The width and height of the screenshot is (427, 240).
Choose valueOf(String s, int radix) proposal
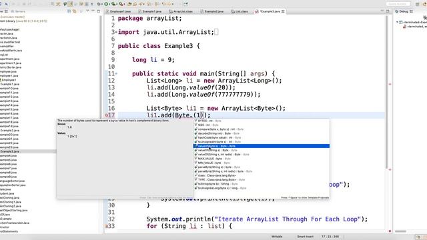click(262, 154)
